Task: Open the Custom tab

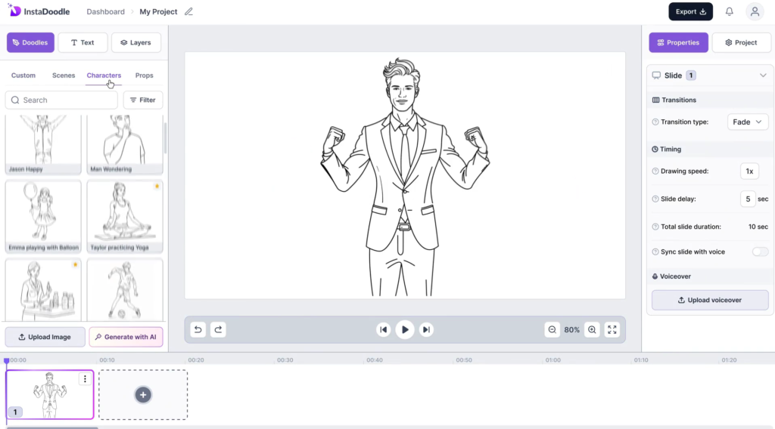Action: [23, 76]
